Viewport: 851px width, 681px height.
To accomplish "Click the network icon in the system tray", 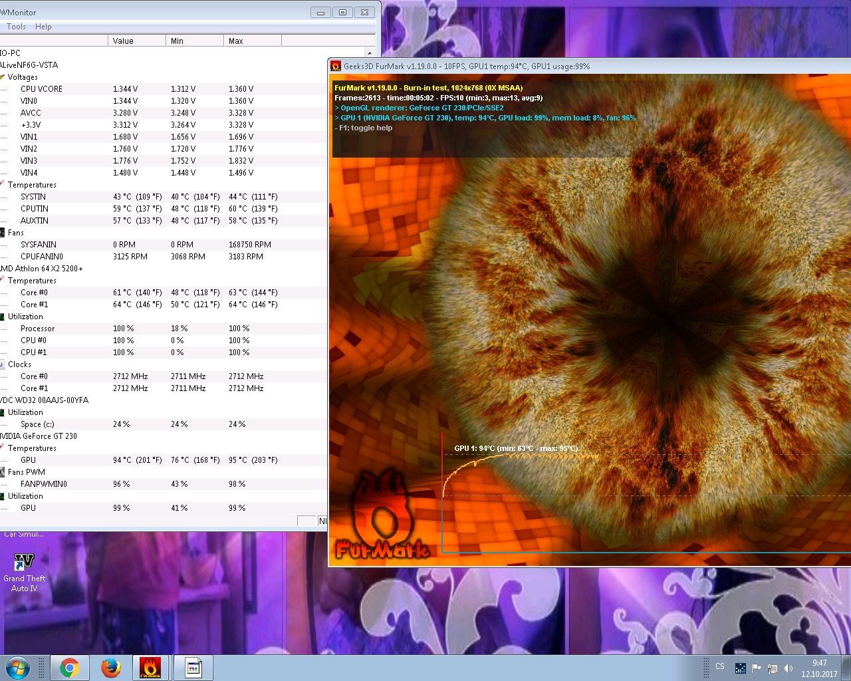I will [x=773, y=668].
